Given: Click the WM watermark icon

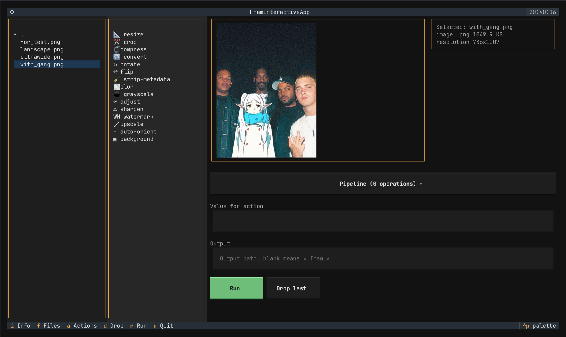Looking at the screenshot, I should [x=117, y=117].
